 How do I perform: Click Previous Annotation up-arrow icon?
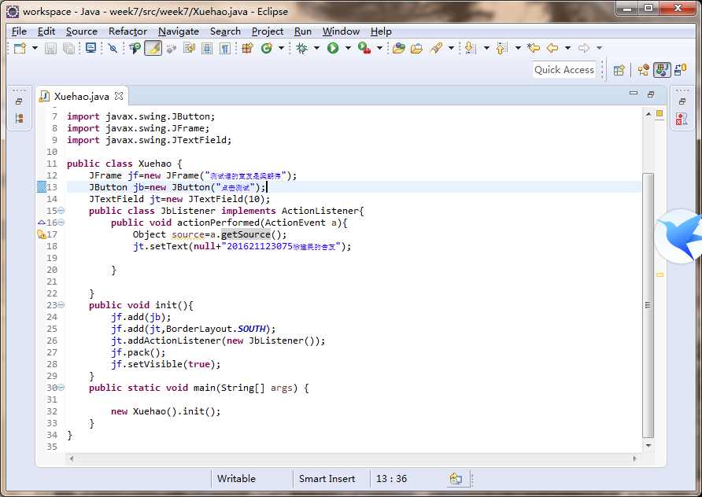click(502, 48)
